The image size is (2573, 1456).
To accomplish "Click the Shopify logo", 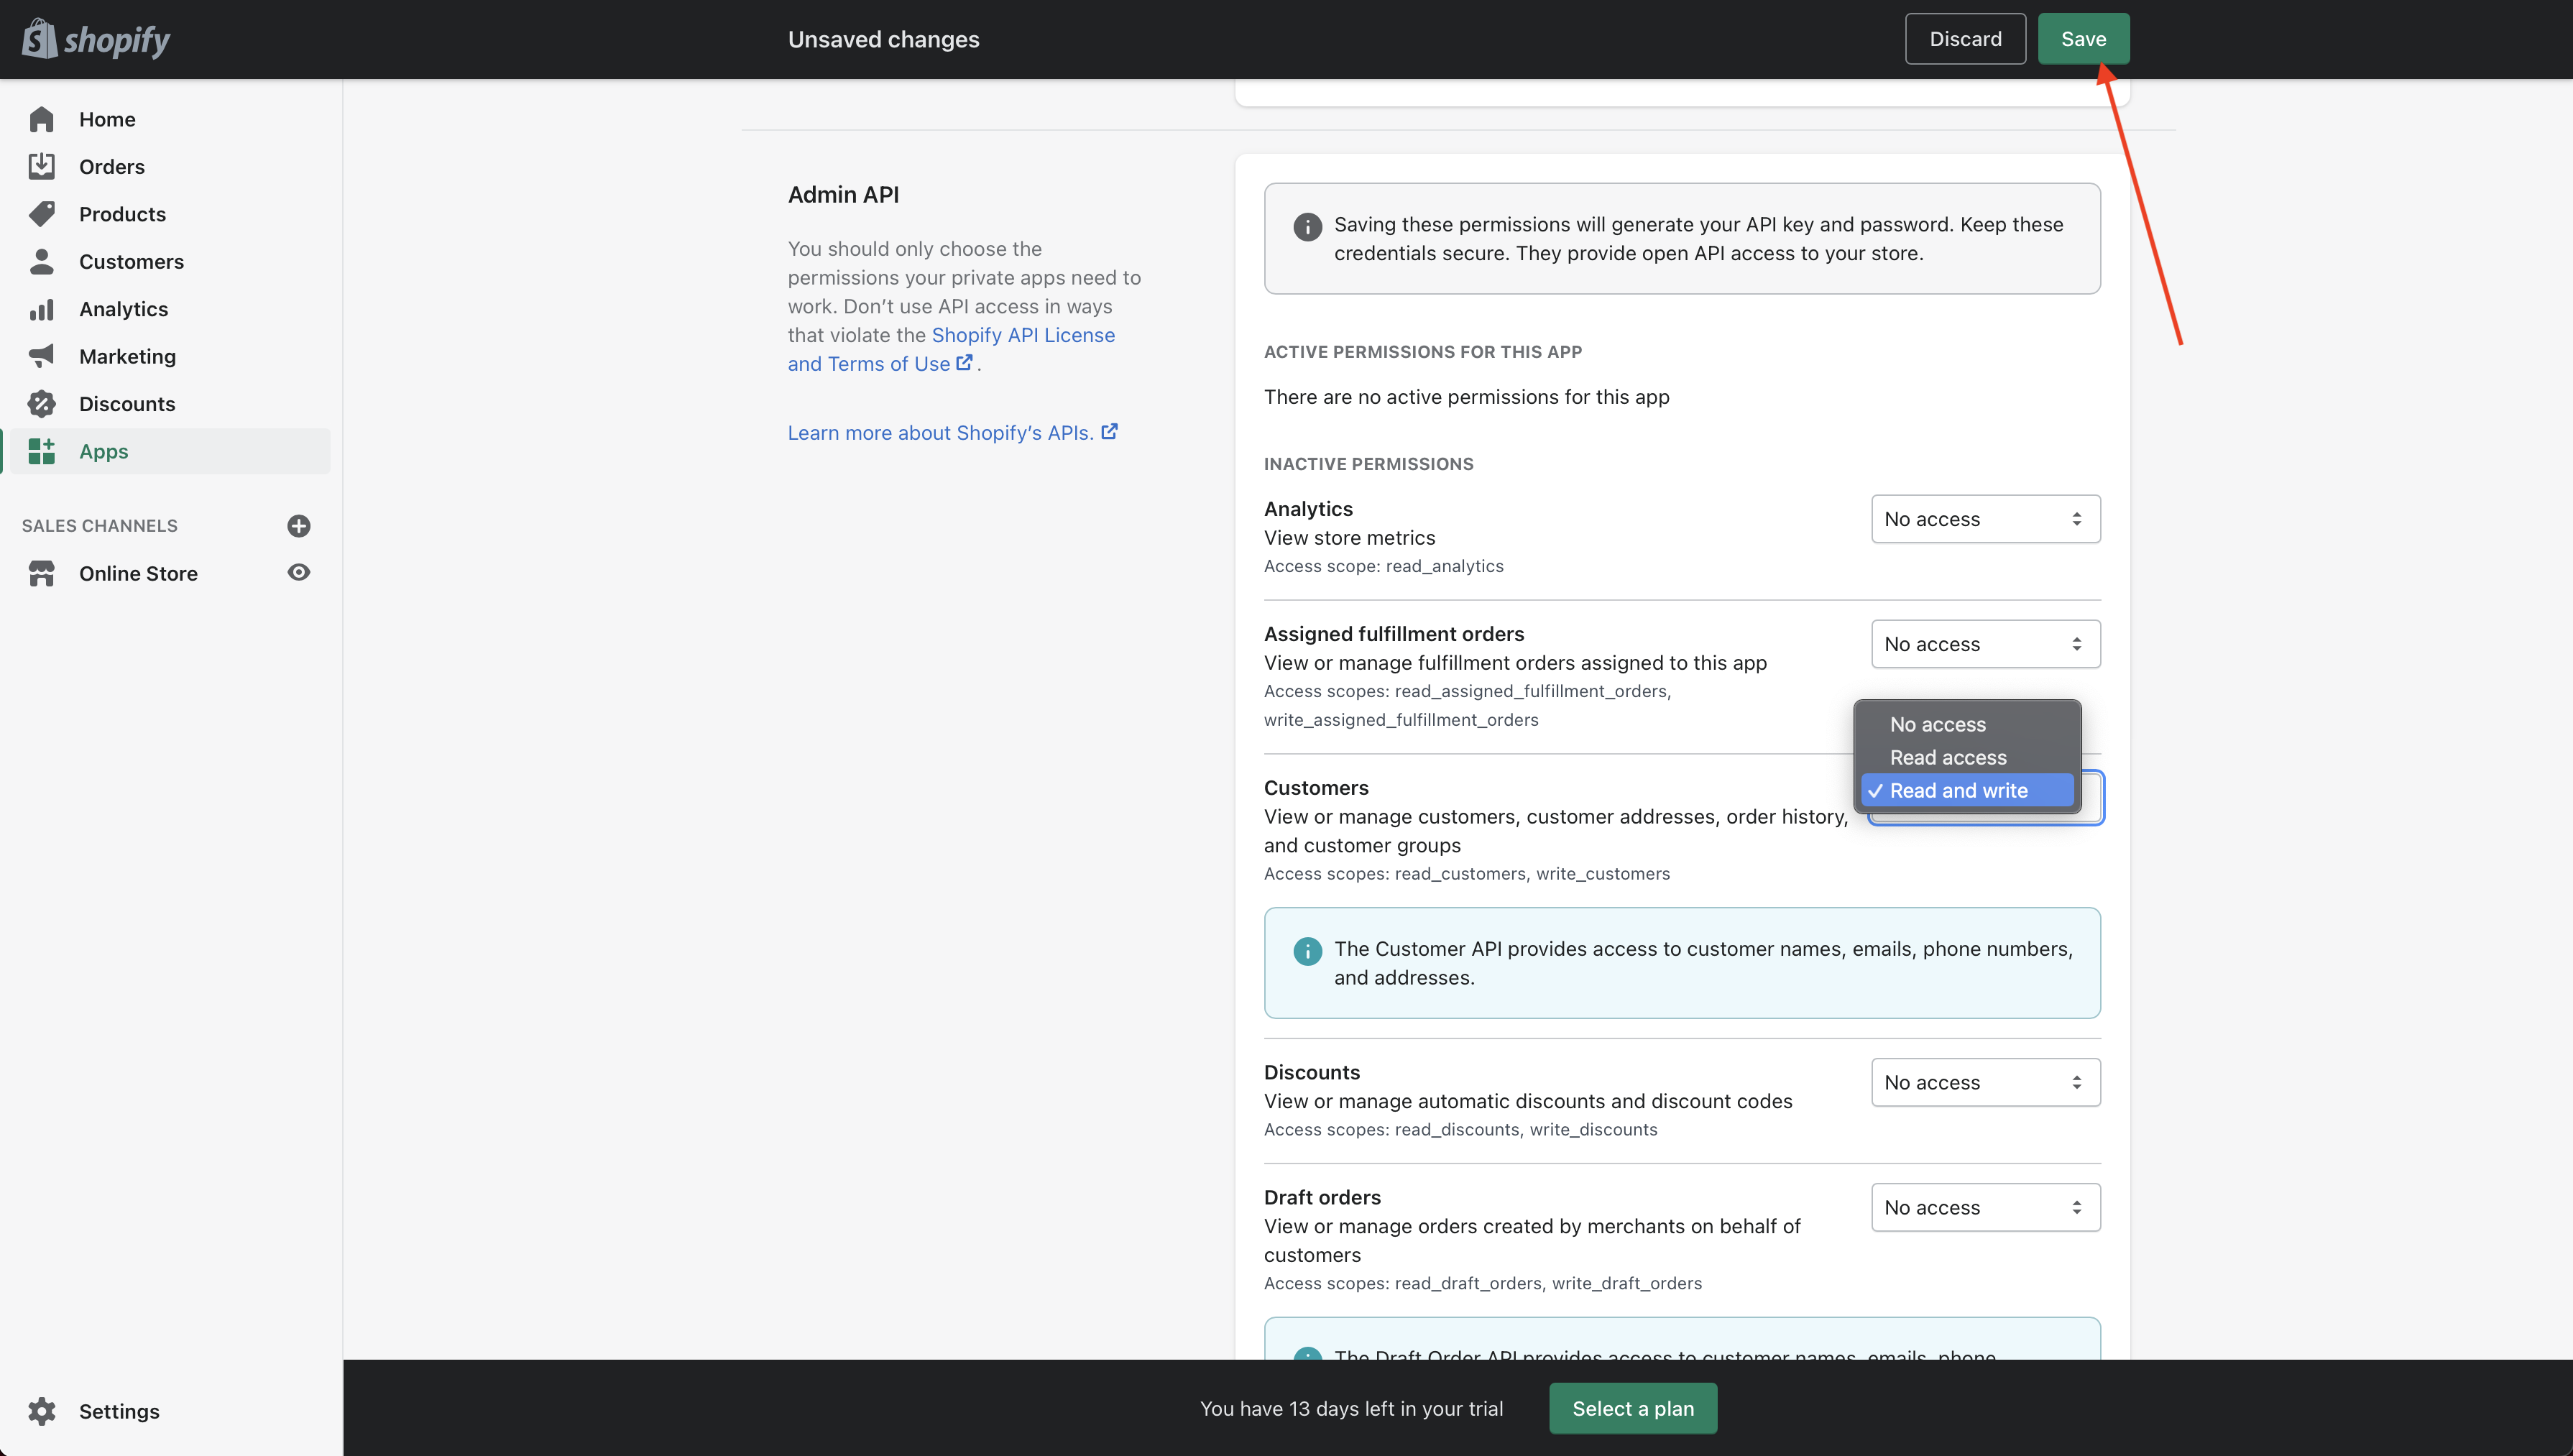I will pyautogui.click(x=96, y=39).
